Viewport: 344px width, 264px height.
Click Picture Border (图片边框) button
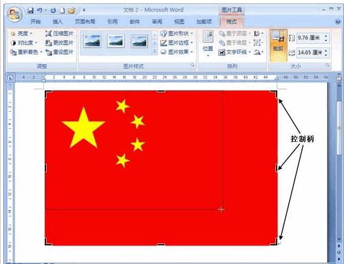pos(177,43)
